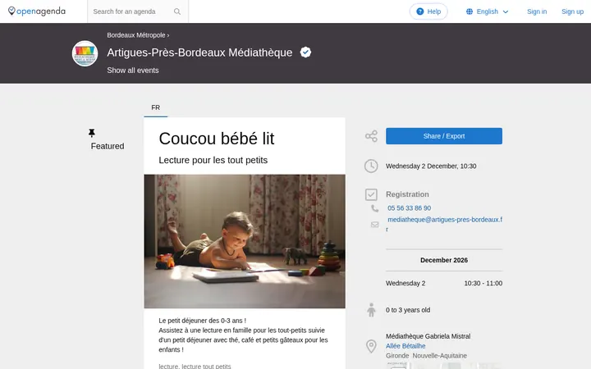Viewport: 591px width, 369px height.
Task: Open the mediatheque@artigues-pres-bordeaux.fr email link
Action: [444, 224]
